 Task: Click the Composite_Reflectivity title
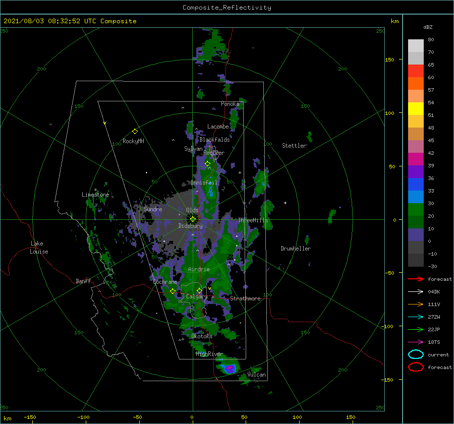tap(227, 8)
